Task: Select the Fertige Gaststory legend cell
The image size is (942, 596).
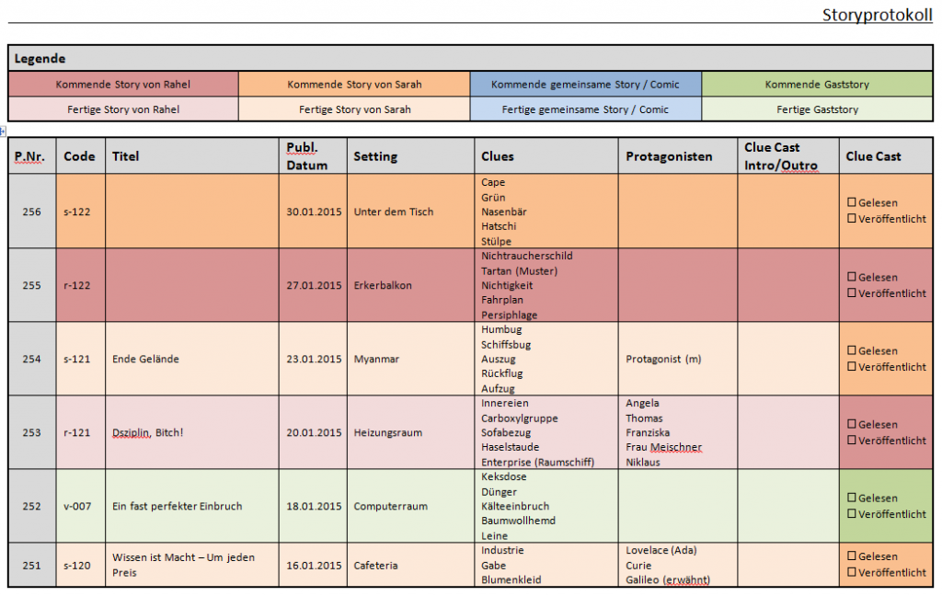Action: click(x=817, y=109)
